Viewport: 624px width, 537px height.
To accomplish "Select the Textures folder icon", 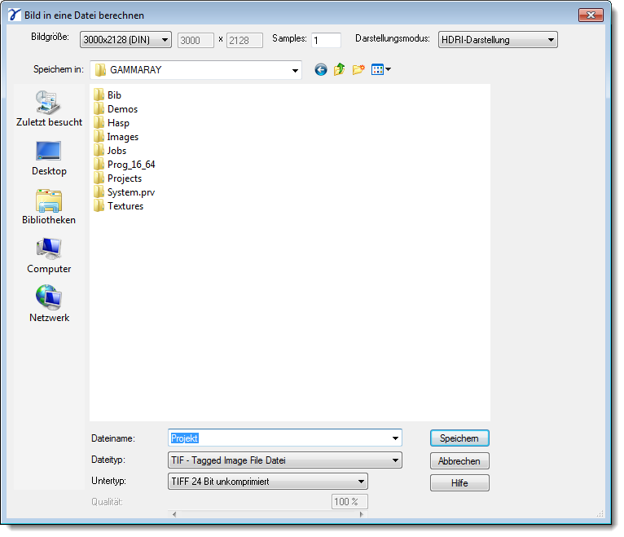I will click(99, 206).
